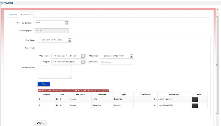Click the Observação column header

tap(174, 95)
